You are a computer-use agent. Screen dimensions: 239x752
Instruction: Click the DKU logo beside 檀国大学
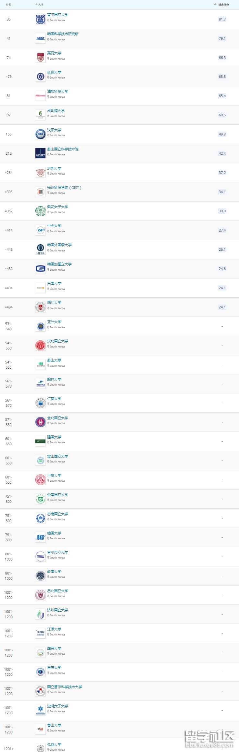pyautogui.click(x=40, y=537)
